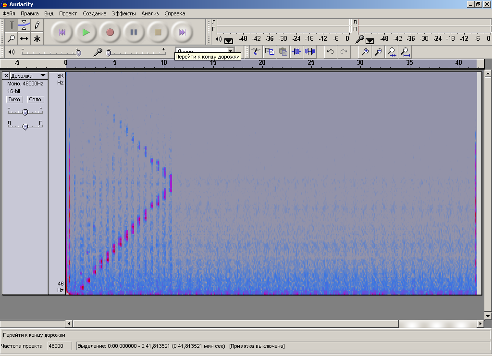
Task: Toggle the Тихо mute button
Action: point(14,99)
